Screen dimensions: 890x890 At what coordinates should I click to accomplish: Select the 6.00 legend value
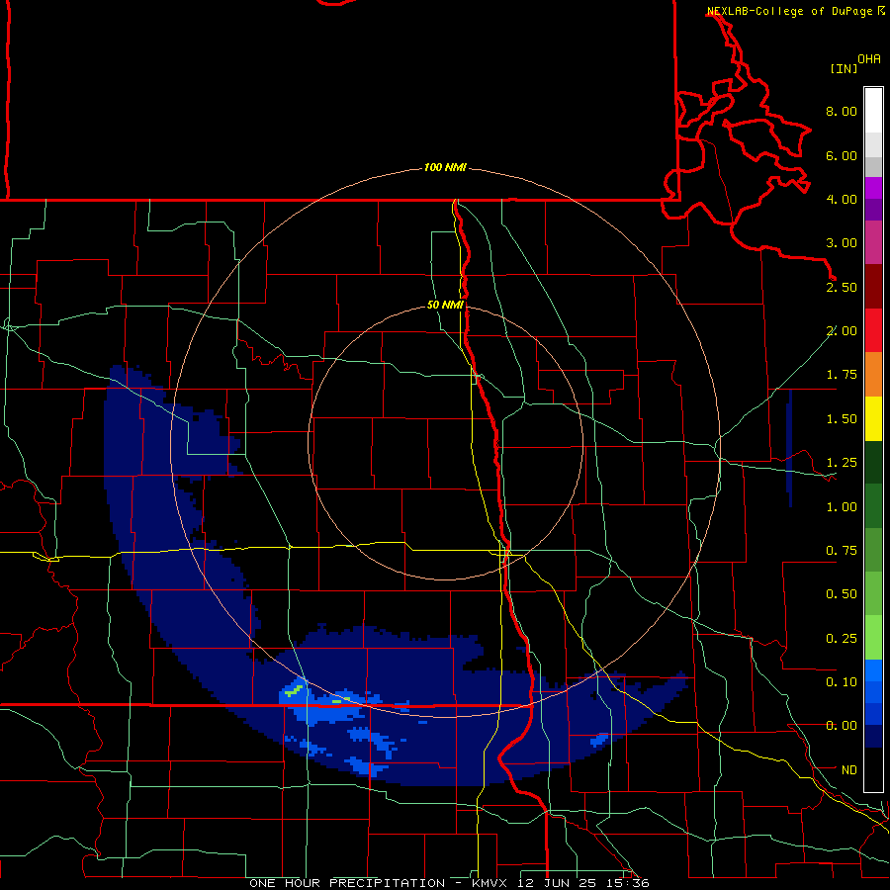pos(841,155)
